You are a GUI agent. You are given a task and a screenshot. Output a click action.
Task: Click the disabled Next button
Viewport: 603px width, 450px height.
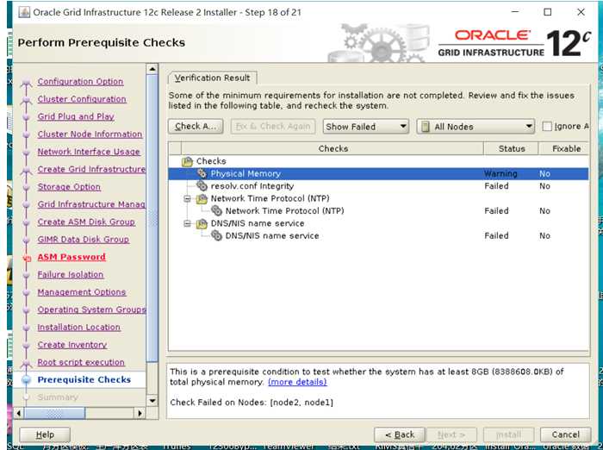[451, 434]
